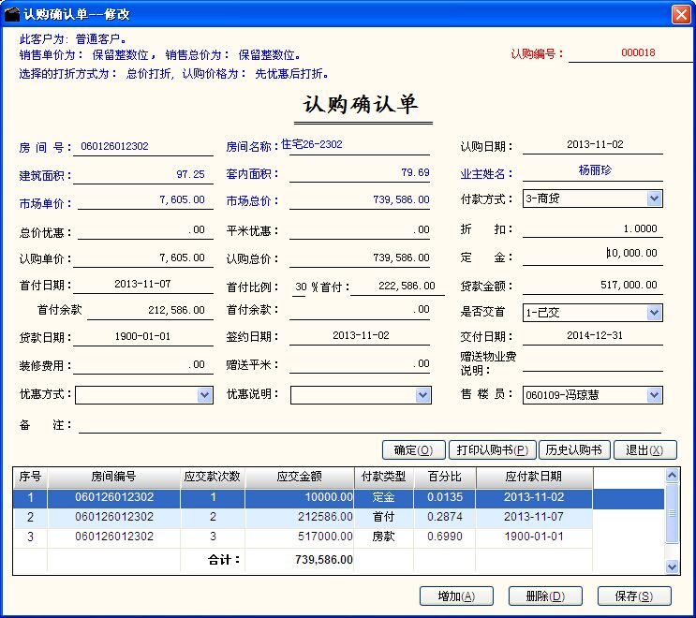Open 历史认购书 records
696x618 pixels.
[577, 450]
